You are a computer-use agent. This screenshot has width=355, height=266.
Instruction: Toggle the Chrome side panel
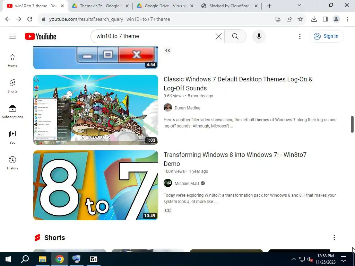(x=325, y=19)
